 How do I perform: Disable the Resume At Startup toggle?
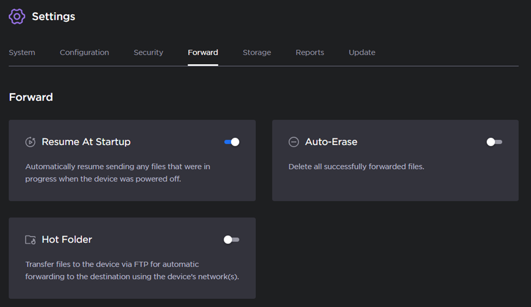click(x=232, y=142)
